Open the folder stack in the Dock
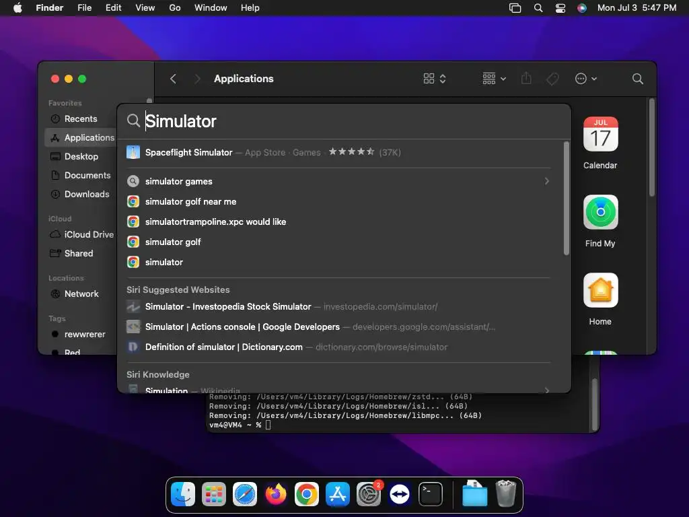Screen dimensions: 689x517 pos(474,494)
